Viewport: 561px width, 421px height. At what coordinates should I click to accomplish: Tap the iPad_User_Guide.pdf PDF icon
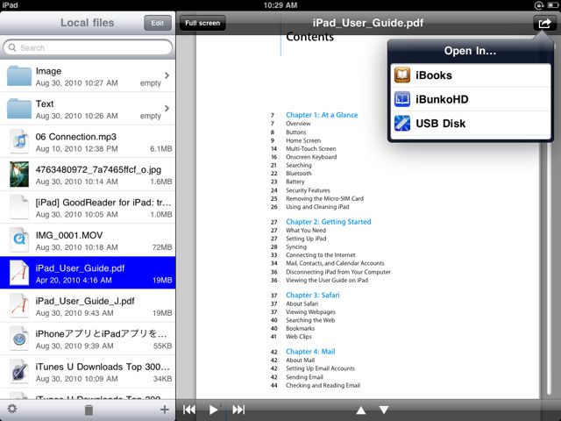[x=19, y=273]
